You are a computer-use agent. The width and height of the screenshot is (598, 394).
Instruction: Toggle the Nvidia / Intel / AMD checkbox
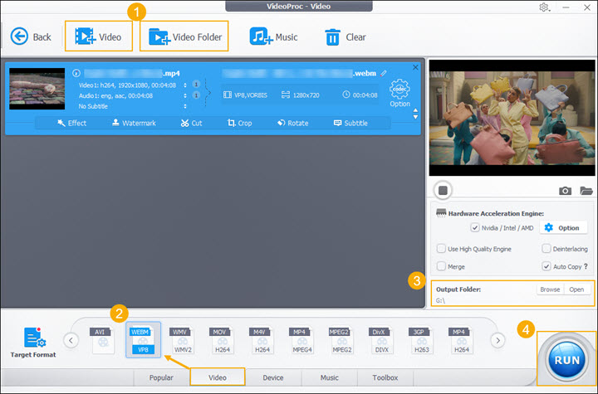[x=475, y=228]
